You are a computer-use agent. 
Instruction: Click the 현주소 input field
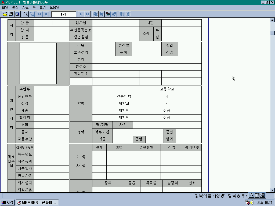147,67
